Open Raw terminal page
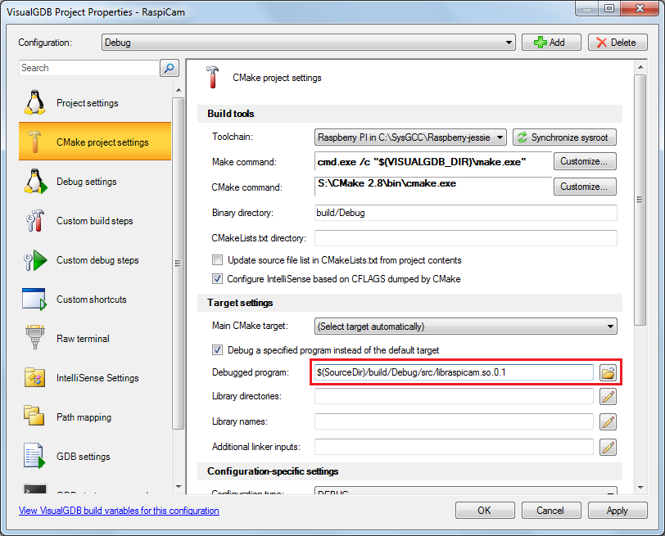Viewport: 665px width, 536px height. [95, 338]
